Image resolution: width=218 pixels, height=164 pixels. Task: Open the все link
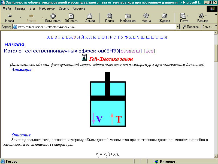pos(149,51)
